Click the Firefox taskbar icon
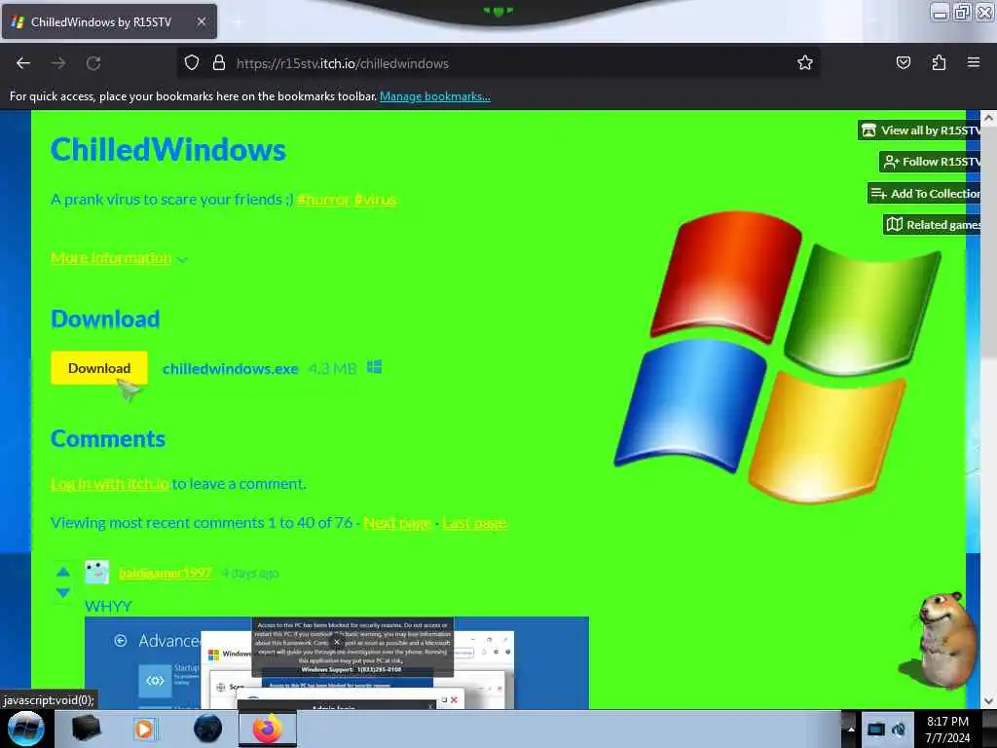The height and width of the screenshot is (748, 997). (268, 729)
